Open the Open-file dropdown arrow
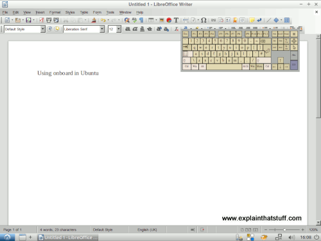The width and height of the screenshot is (321, 241). point(23,20)
